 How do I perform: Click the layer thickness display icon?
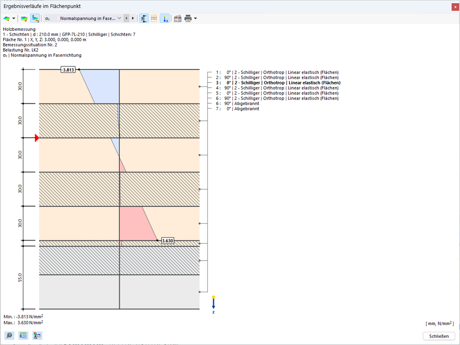coord(143,18)
